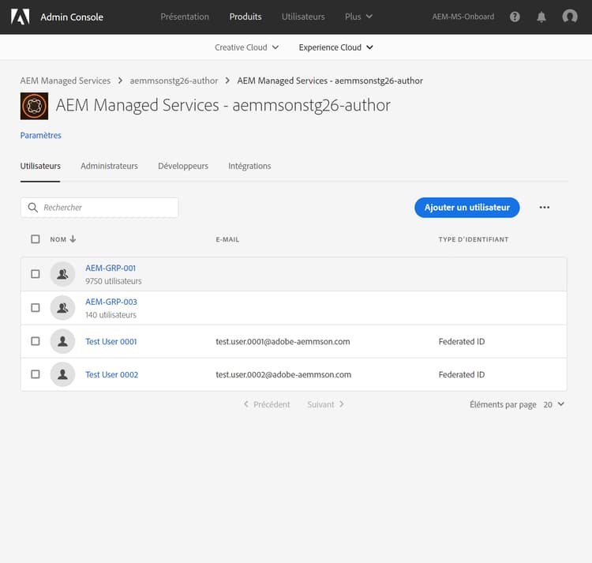Check the AEM-GRP-003 row checkbox
Image resolution: width=592 pixels, height=563 pixels.
[x=36, y=308]
